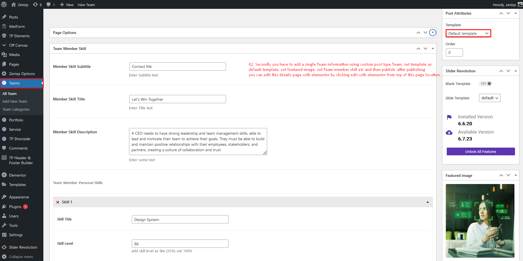This screenshot has height=261, width=523.
Task: Click the WordPress logo icon
Action: coord(4,4)
